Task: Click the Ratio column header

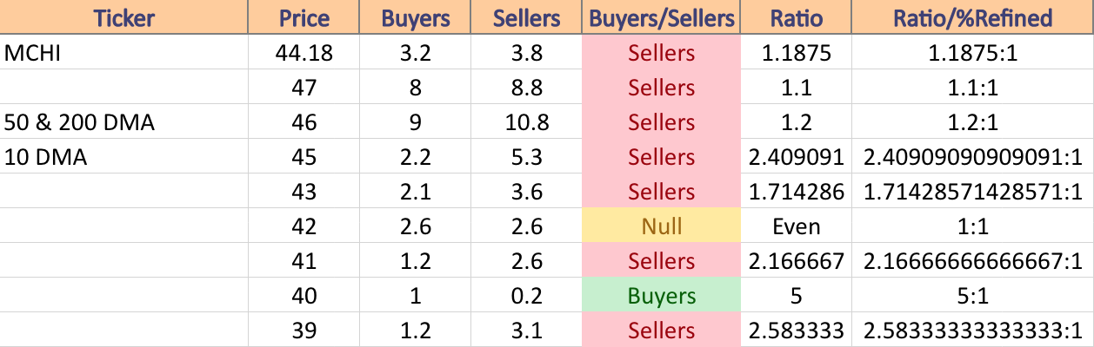Action: pyautogui.click(x=796, y=17)
